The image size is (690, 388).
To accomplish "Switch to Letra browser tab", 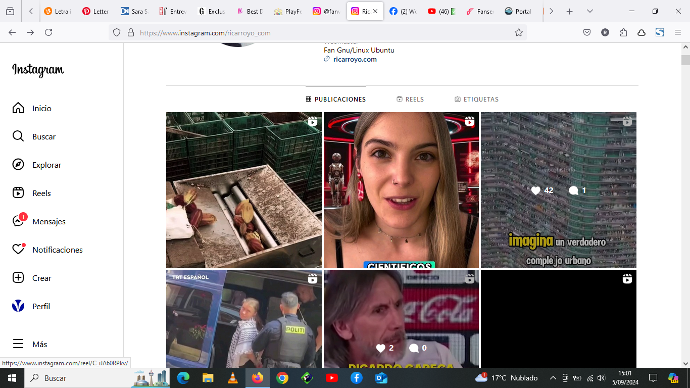I will pyautogui.click(x=58, y=11).
